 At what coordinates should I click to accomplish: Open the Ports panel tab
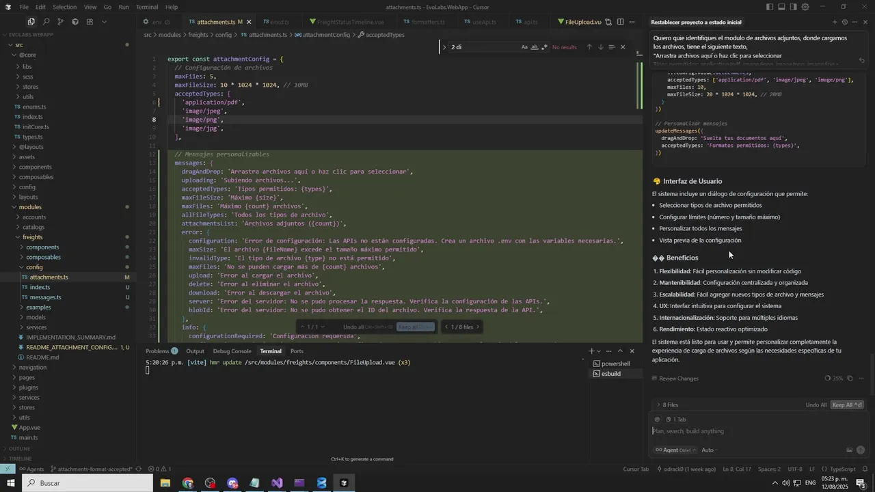[x=297, y=351]
